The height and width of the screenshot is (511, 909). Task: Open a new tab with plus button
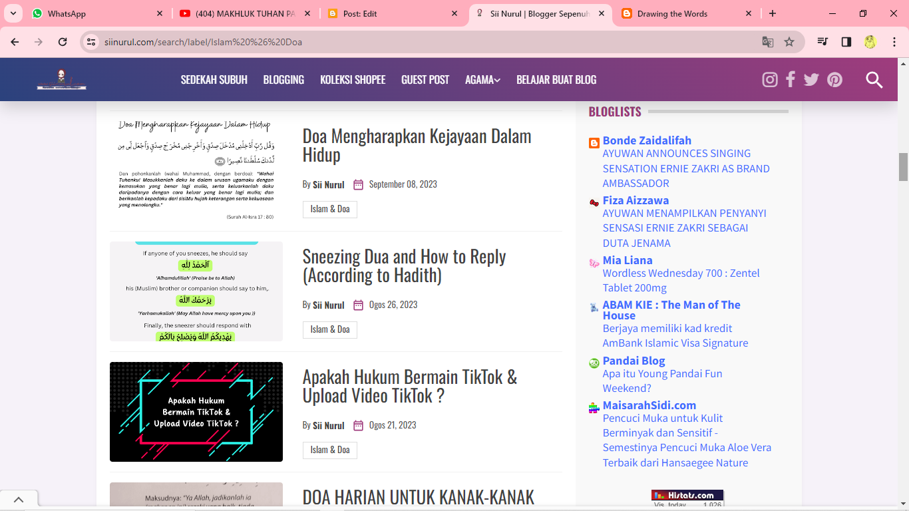773,13
